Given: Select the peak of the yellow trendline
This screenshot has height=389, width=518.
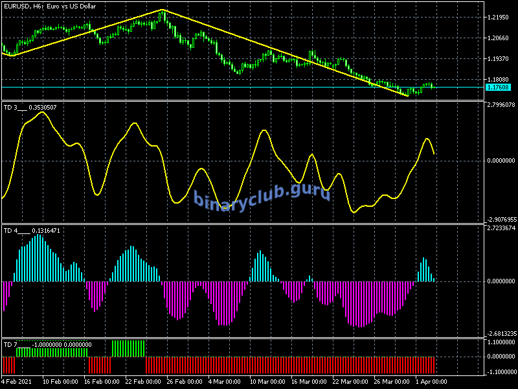Looking at the screenshot, I should click(x=162, y=10).
